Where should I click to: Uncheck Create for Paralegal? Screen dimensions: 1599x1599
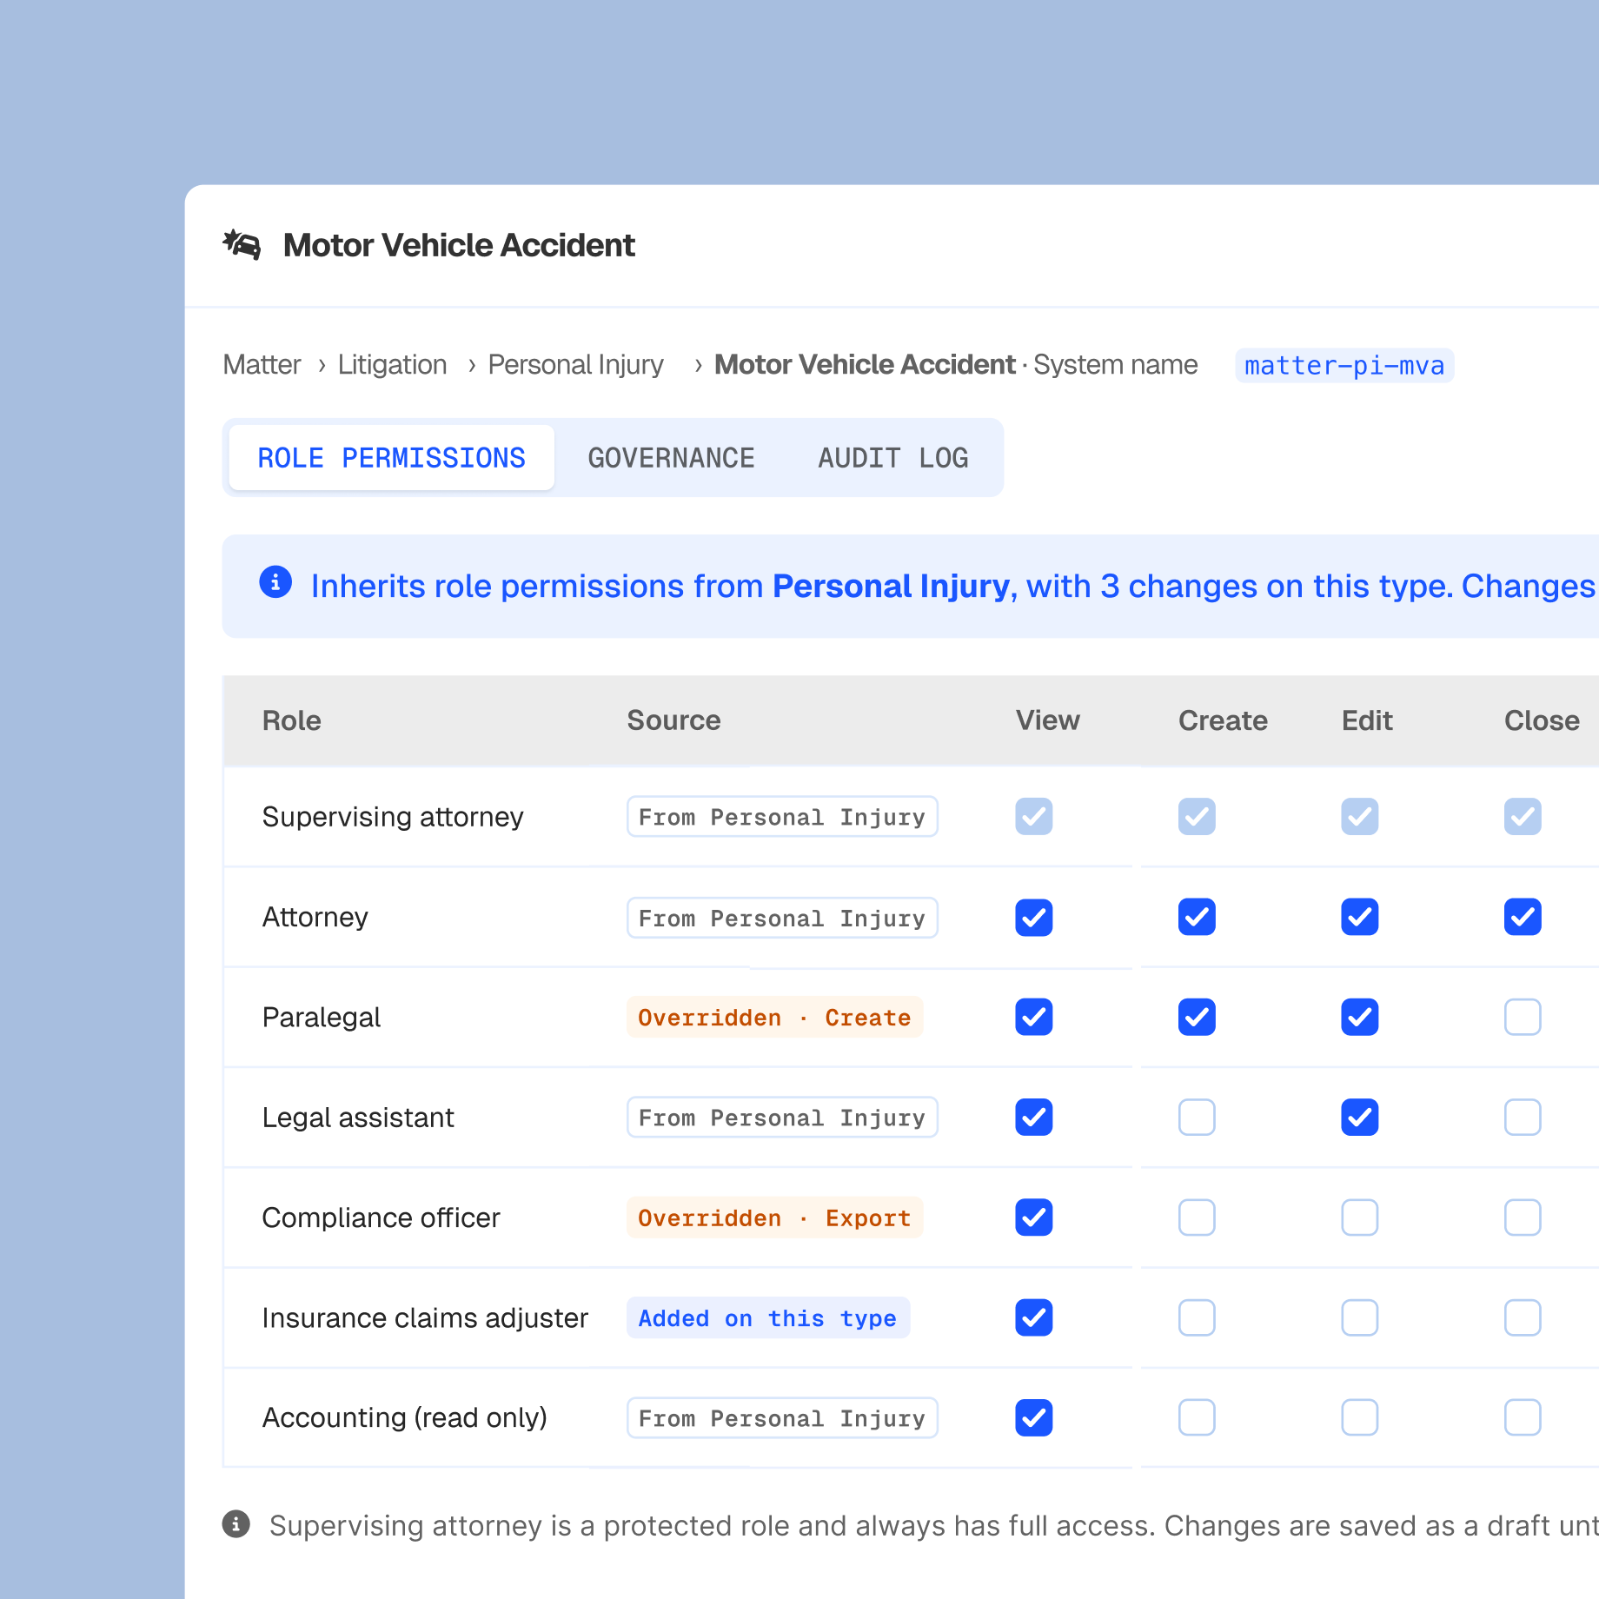[1197, 1017]
